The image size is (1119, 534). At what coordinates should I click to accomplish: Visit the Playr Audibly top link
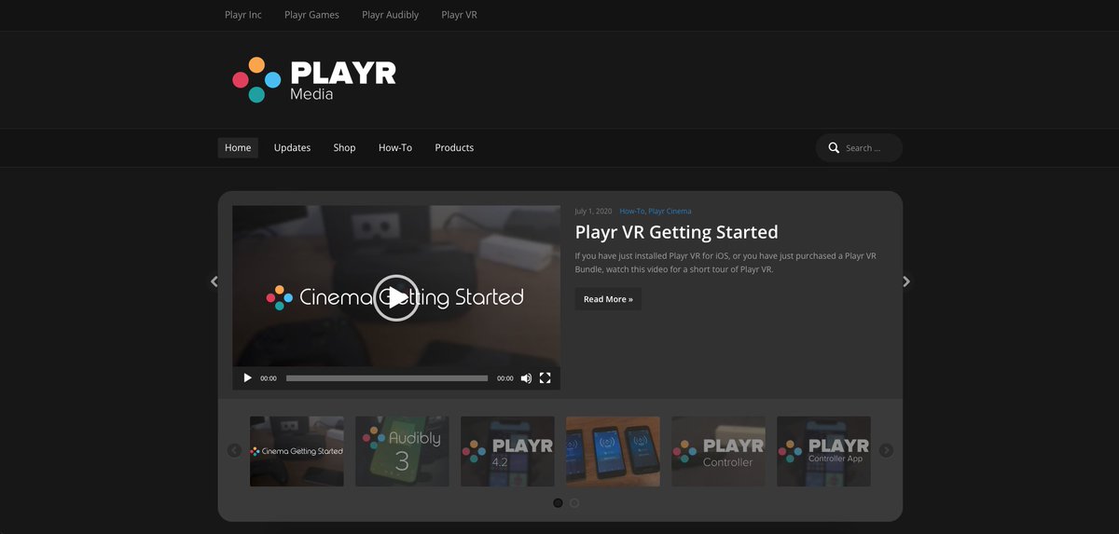390,15
